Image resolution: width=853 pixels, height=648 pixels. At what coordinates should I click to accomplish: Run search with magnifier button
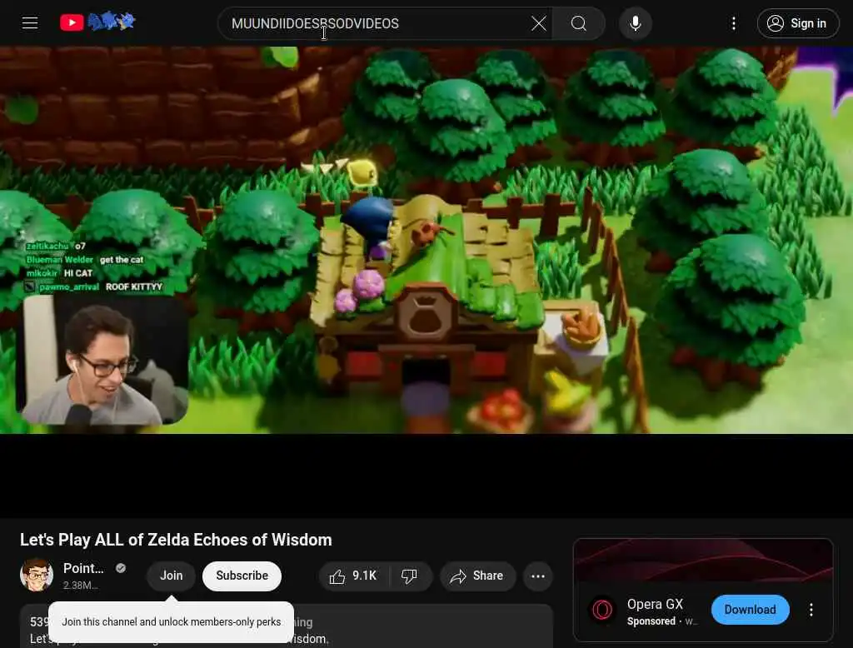(x=579, y=23)
